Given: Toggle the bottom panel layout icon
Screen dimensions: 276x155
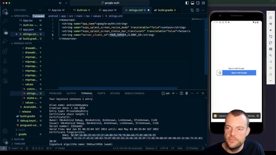Looking at the screenshot, I should tap(193, 3).
